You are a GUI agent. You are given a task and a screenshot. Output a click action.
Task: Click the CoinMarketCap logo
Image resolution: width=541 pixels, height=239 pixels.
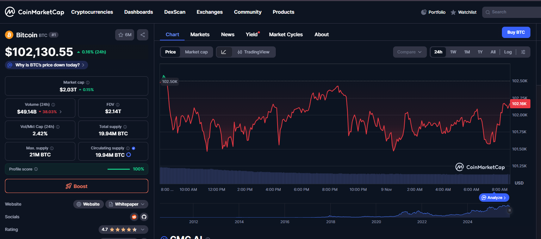(35, 12)
